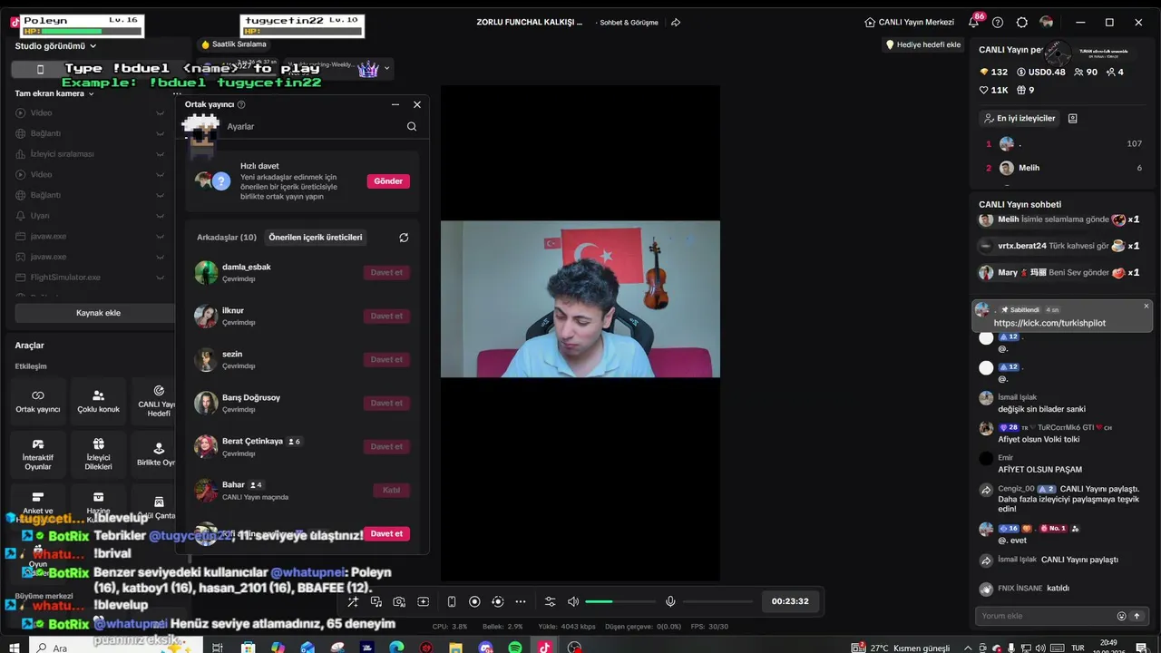Open Saatlik Sıralama badge
This screenshot has width=1161, height=653.
pos(234,44)
